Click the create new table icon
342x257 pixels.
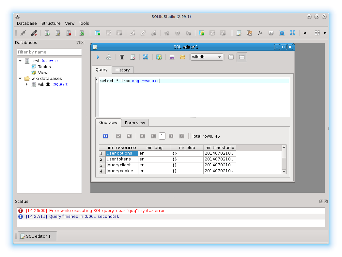coord(98,33)
